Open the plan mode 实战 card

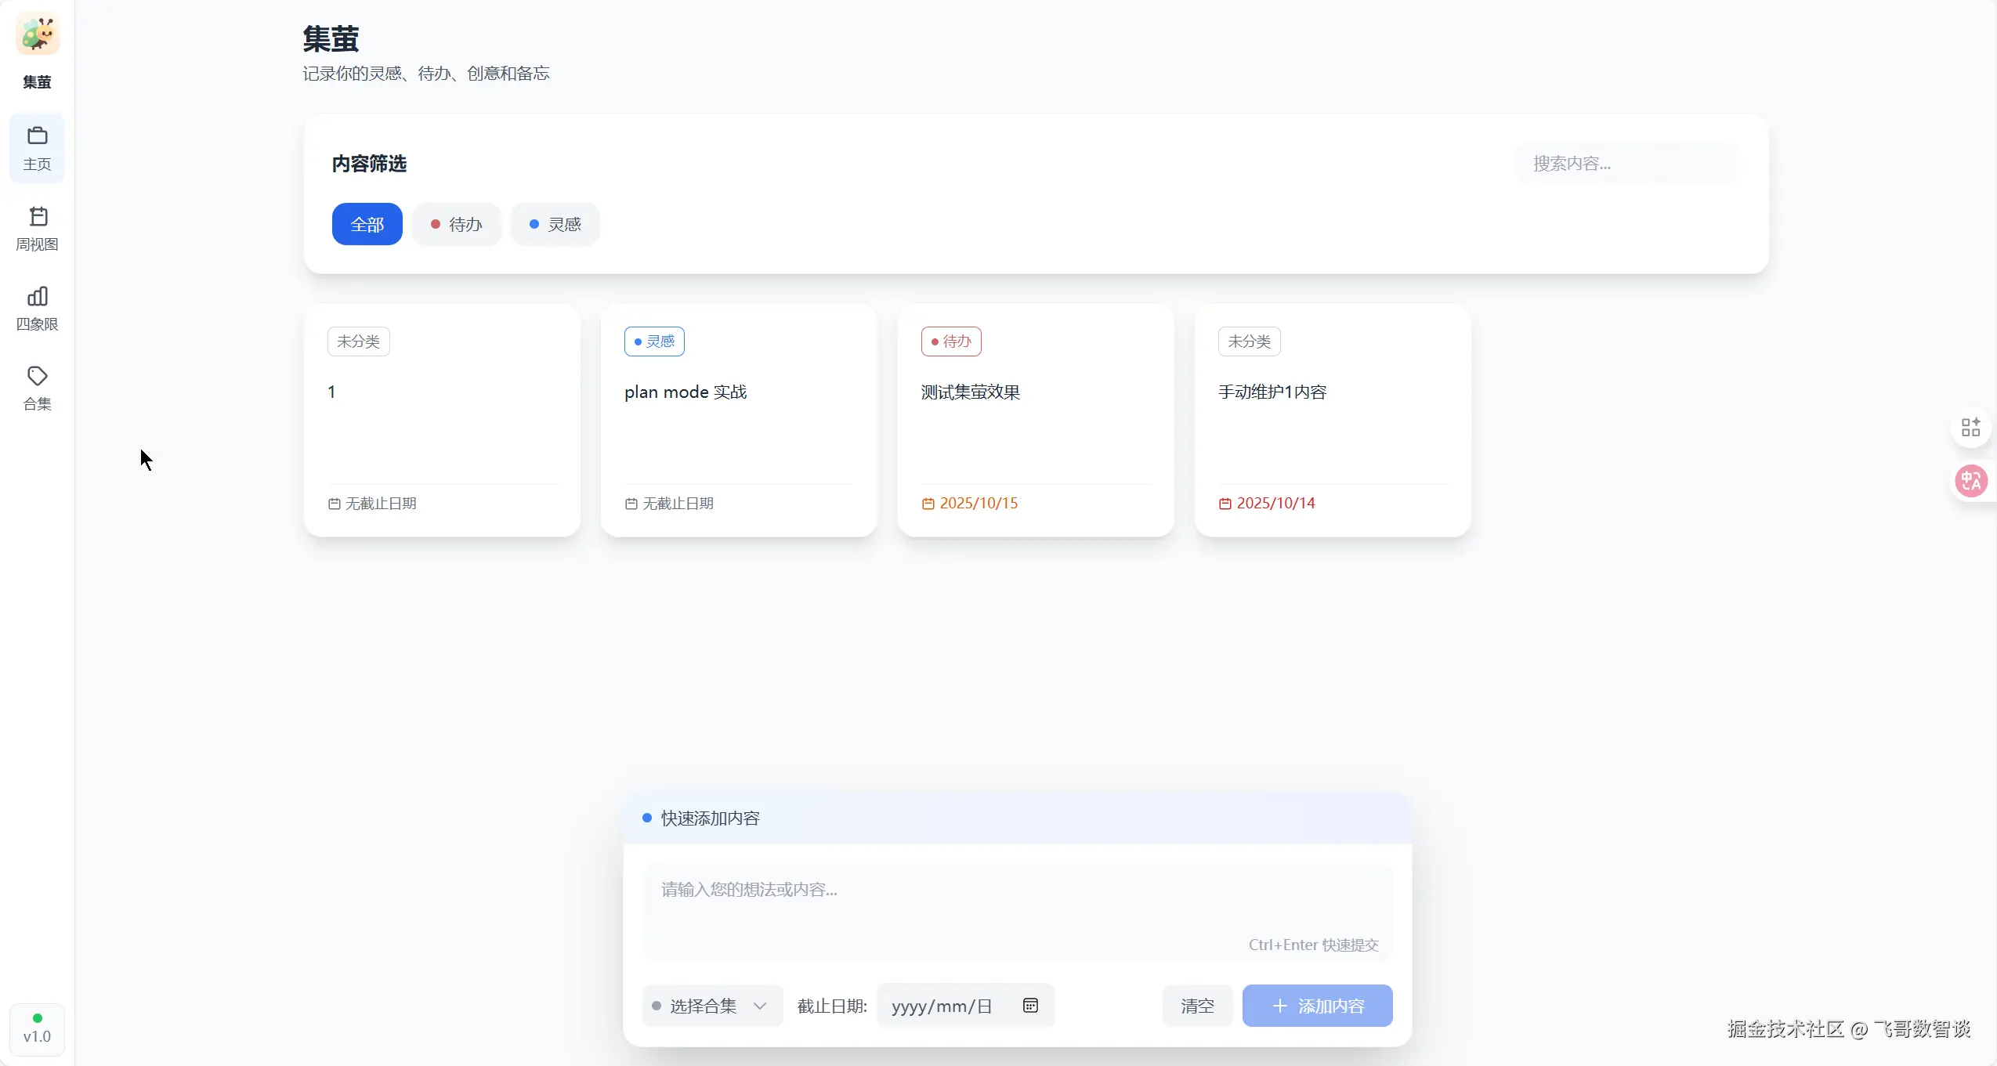tap(738, 421)
